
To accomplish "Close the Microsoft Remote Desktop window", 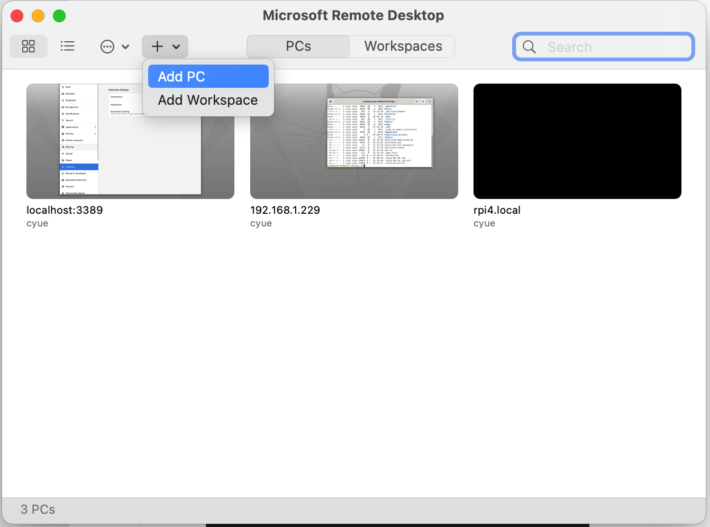I will (x=17, y=16).
